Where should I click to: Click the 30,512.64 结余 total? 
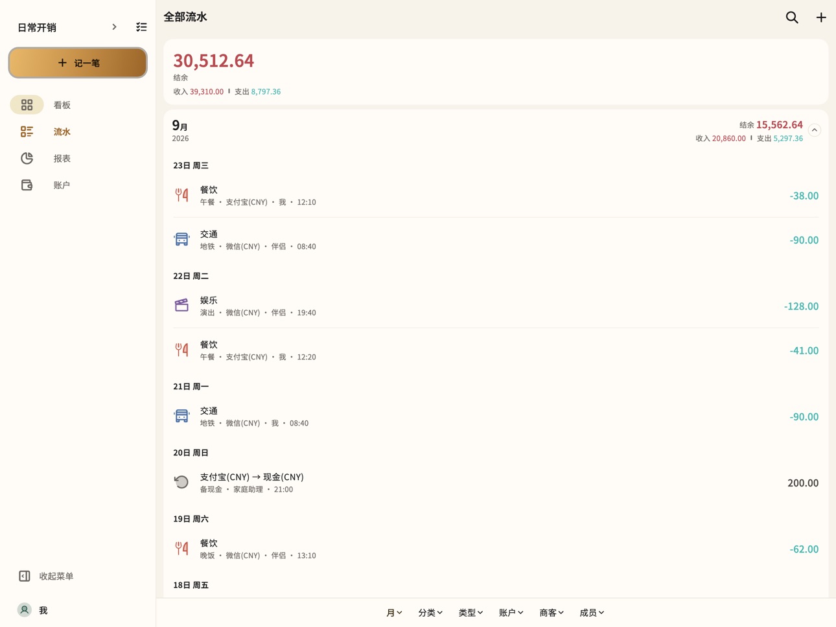(213, 61)
